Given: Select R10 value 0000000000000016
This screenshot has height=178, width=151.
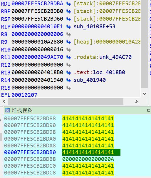Looking at the screenshot, I should pos(37,49).
